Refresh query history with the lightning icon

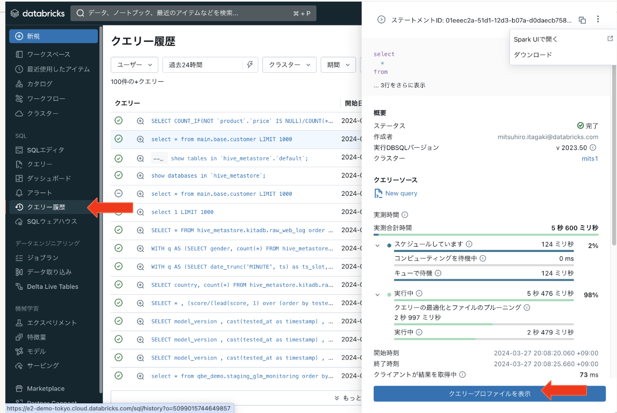pos(250,64)
